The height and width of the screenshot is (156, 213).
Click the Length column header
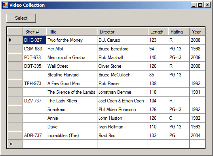[x=158, y=32]
